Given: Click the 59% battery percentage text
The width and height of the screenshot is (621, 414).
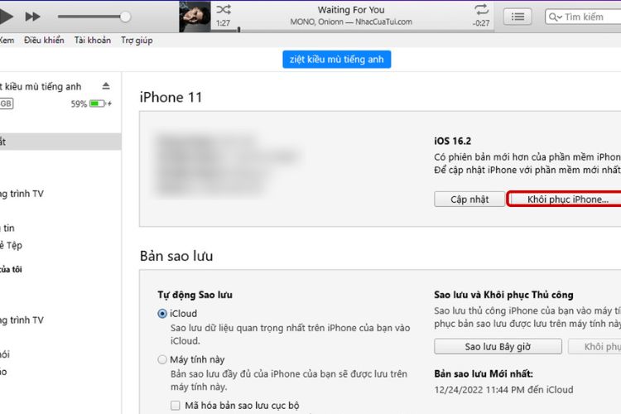Looking at the screenshot, I should [x=79, y=104].
